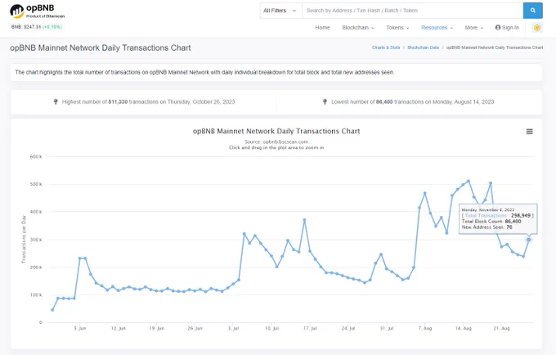Click the 500 k y-axis label
The width and height of the screenshot is (556, 355).
pyautogui.click(x=36, y=184)
